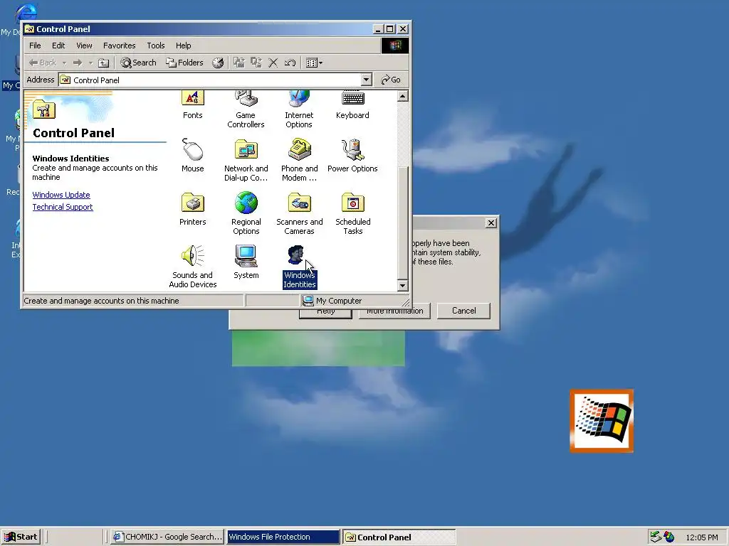
Task: Open the Help menu
Action: point(183,45)
